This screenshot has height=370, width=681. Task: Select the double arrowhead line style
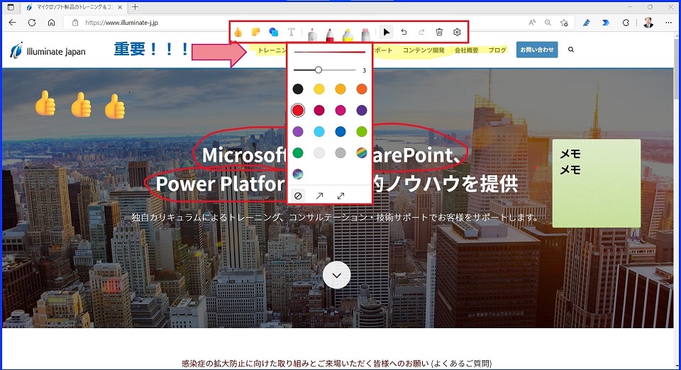(x=340, y=196)
